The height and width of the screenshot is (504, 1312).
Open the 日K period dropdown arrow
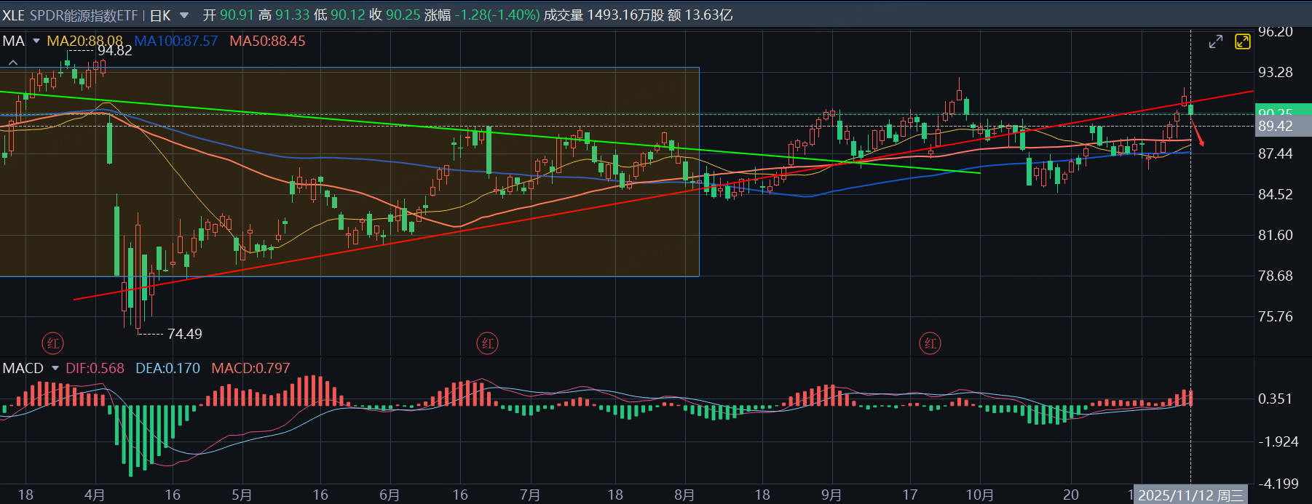pos(184,15)
